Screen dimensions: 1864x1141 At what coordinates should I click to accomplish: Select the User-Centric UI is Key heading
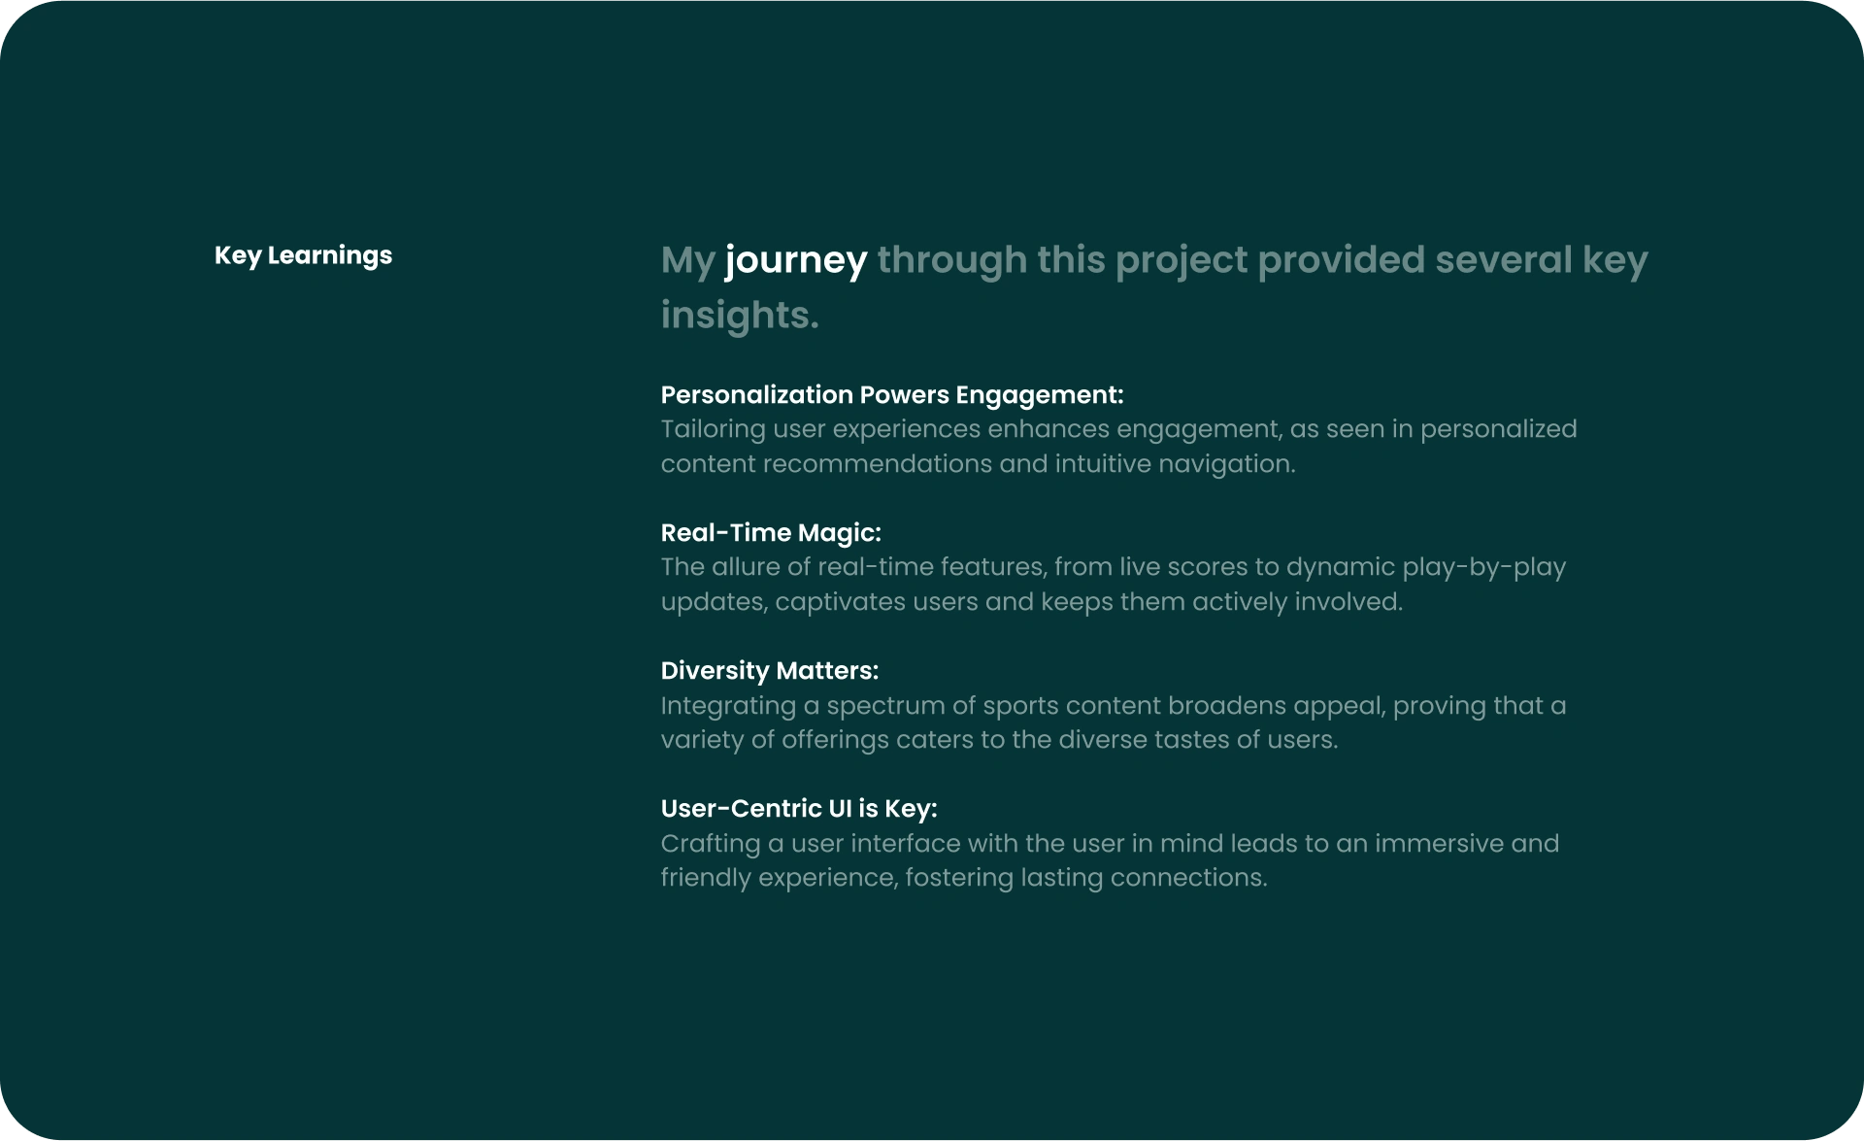point(798,809)
